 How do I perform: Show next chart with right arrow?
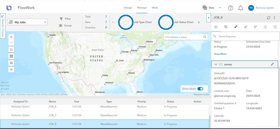199,22
